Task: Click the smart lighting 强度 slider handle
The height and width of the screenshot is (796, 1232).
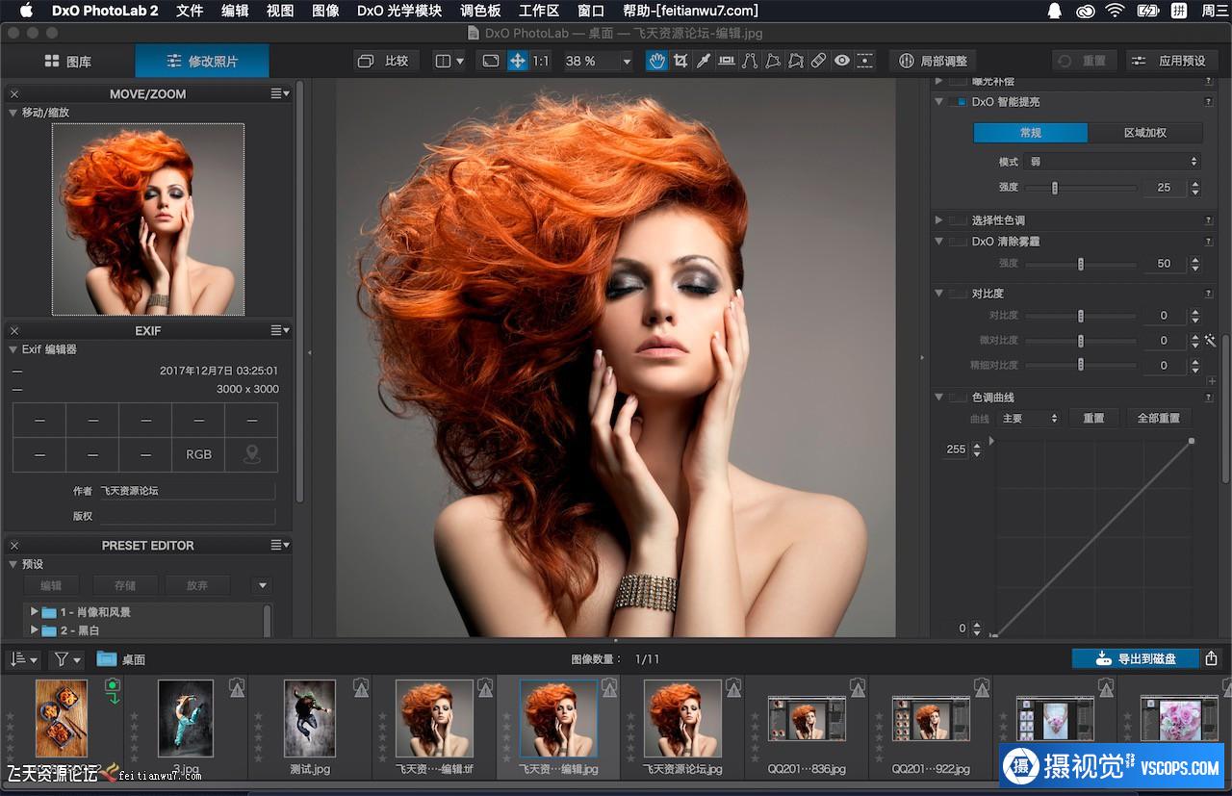Action: (1055, 188)
